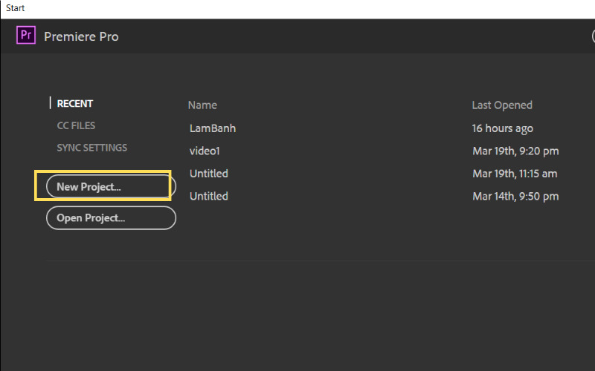Click the Premiere Pro logo icon
595x371 pixels.
[x=26, y=35]
